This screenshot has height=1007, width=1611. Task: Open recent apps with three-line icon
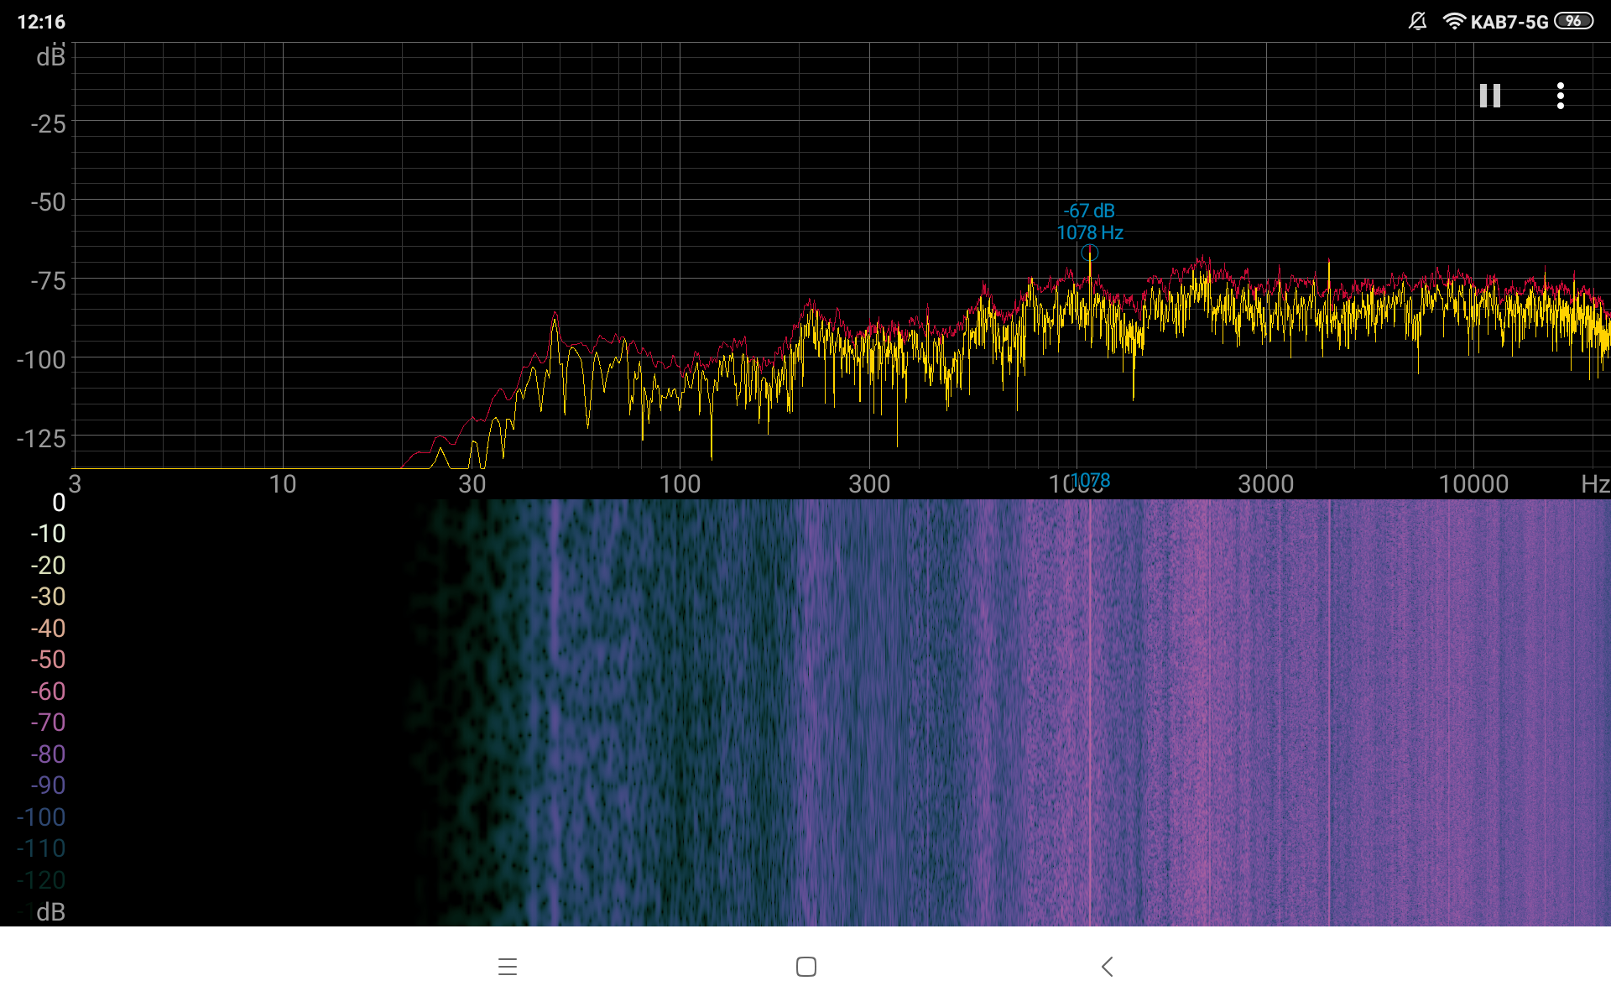[x=507, y=967]
